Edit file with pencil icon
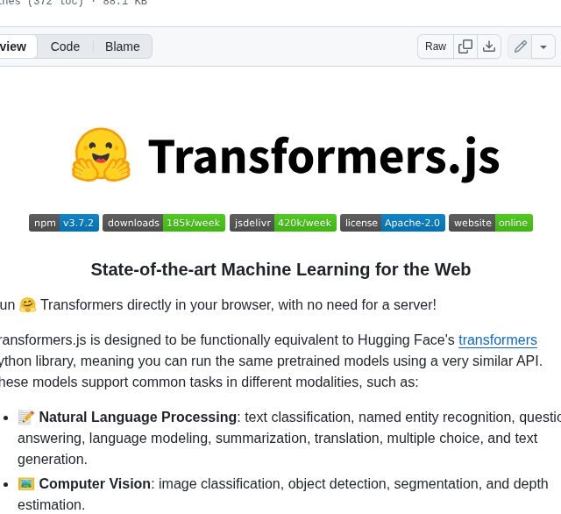561x514 pixels. point(520,46)
